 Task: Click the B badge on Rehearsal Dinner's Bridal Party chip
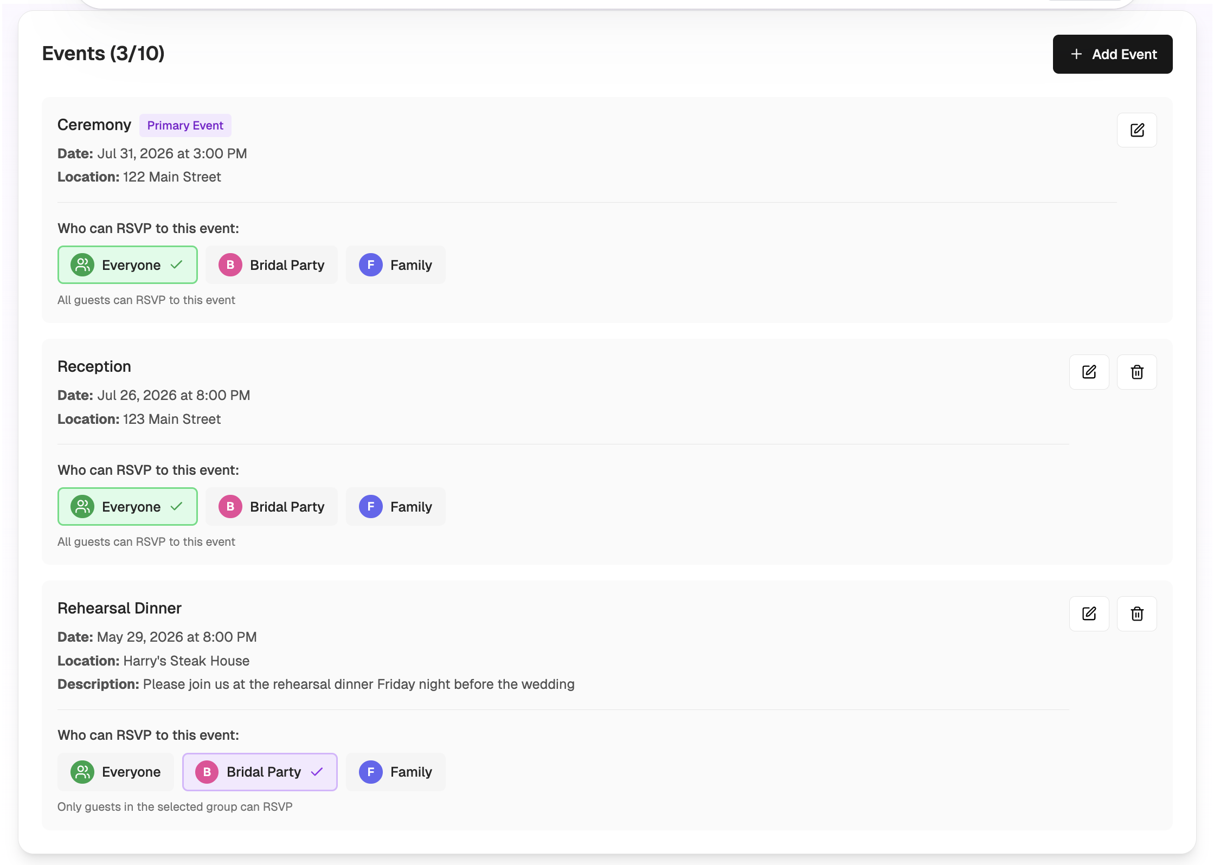(x=207, y=772)
